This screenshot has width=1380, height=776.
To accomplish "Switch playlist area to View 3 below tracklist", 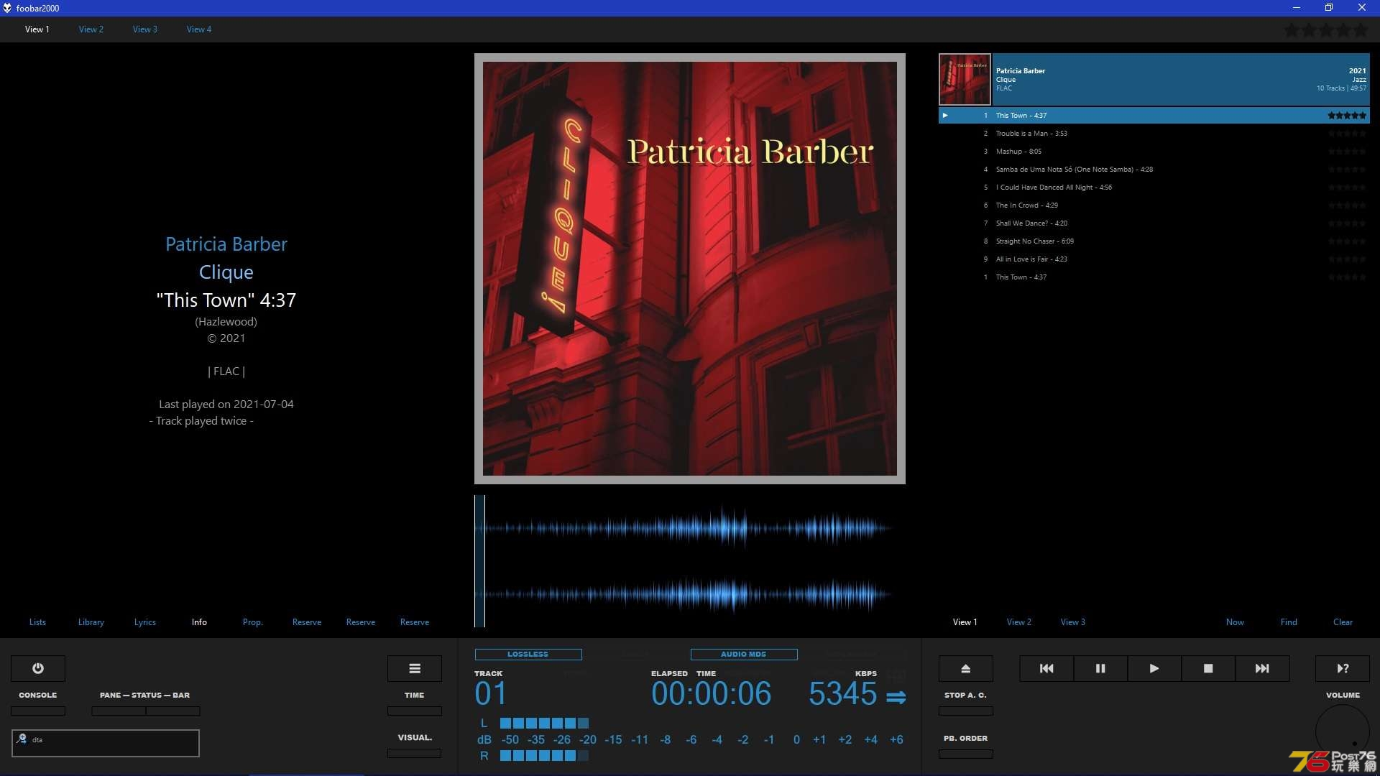I will 1073,622.
